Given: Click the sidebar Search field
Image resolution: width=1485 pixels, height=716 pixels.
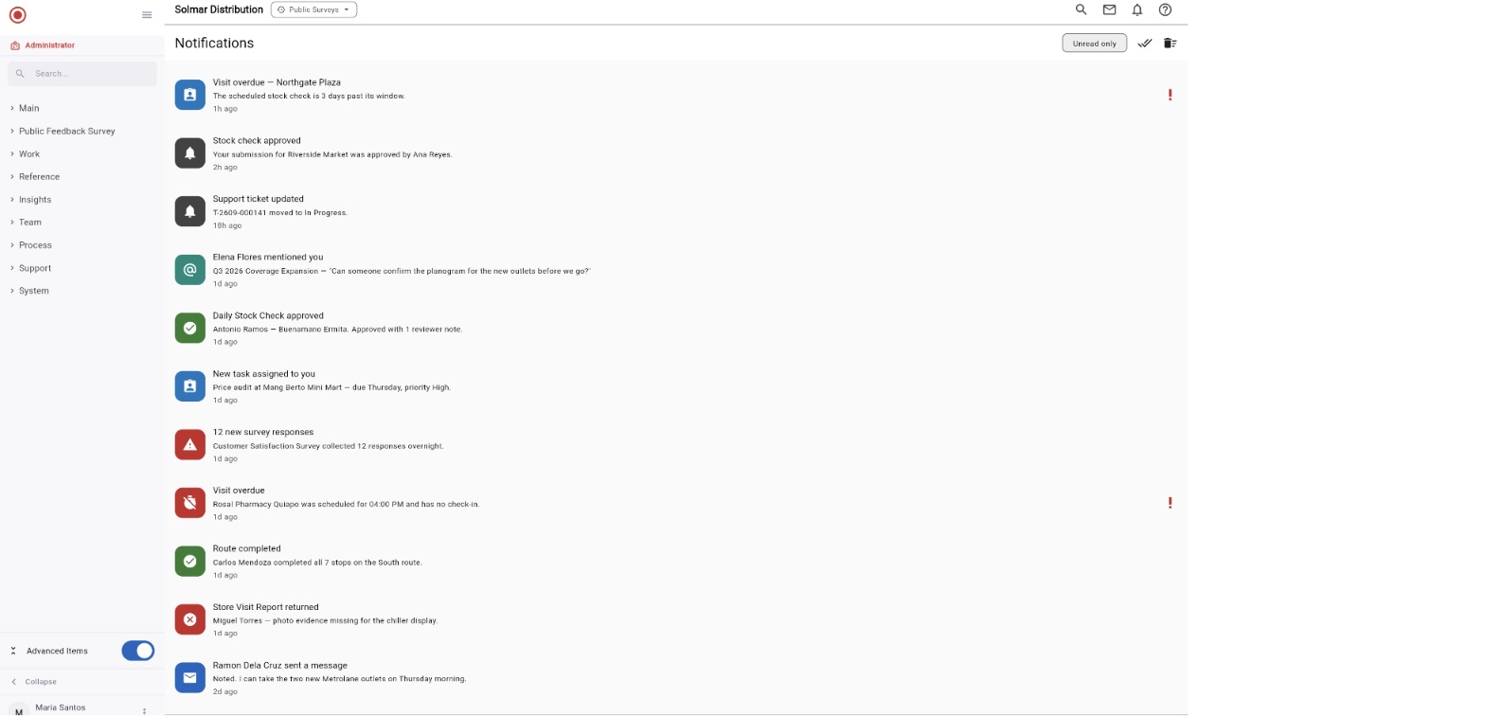Looking at the screenshot, I should tap(82, 73).
